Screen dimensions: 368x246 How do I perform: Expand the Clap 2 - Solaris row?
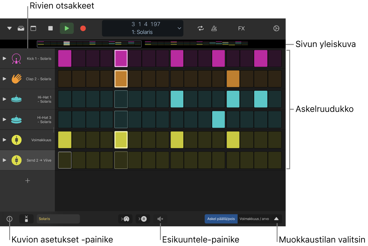click(4, 79)
